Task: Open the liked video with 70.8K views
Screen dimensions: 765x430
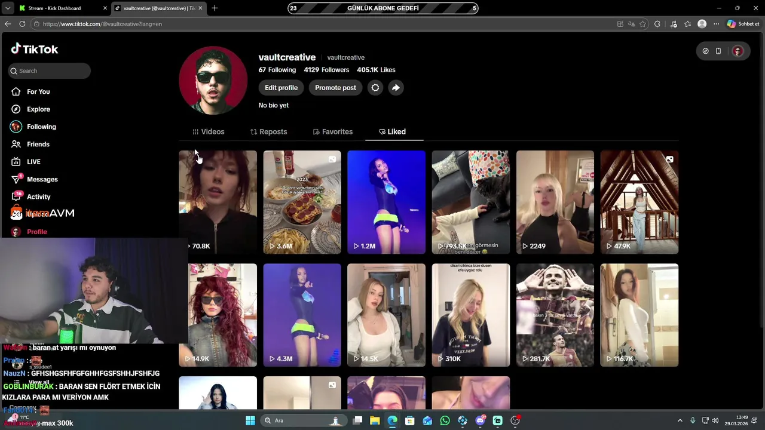Action: point(218,202)
